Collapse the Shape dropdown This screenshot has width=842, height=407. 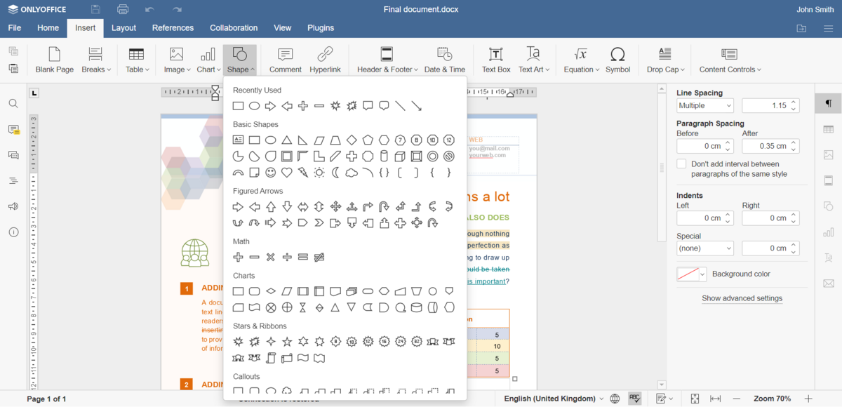point(240,60)
